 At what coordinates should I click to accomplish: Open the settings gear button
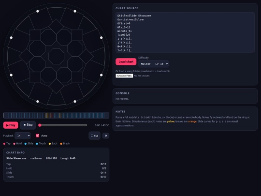point(106,136)
